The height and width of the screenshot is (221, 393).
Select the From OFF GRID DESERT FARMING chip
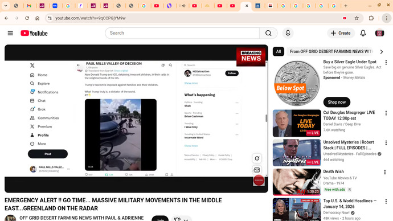[x=331, y=52]
